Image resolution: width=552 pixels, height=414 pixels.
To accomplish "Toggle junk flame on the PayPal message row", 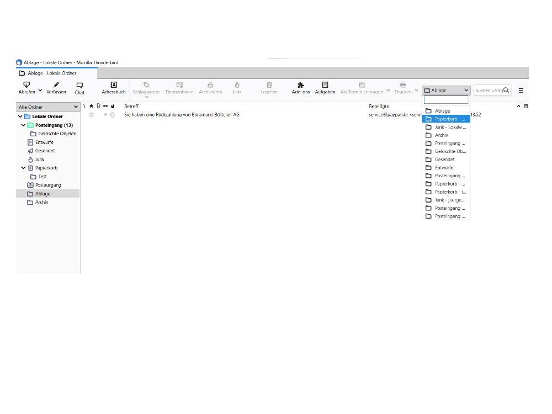I will (112, 115).
